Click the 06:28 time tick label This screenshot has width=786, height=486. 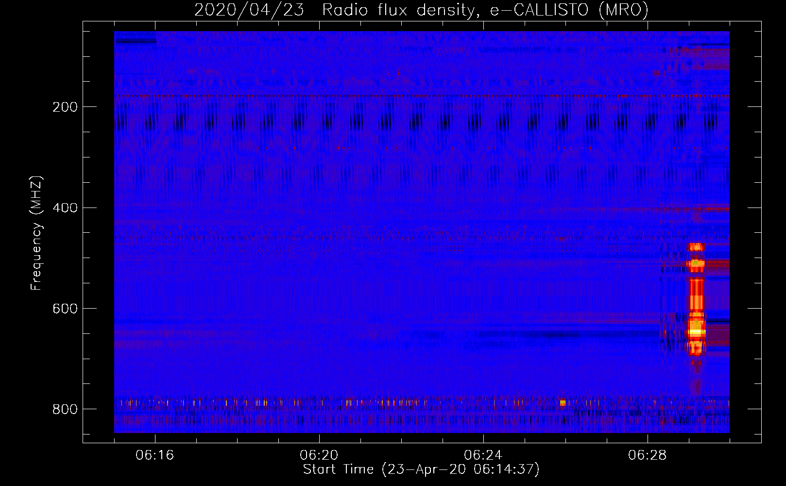coord(647,455)
